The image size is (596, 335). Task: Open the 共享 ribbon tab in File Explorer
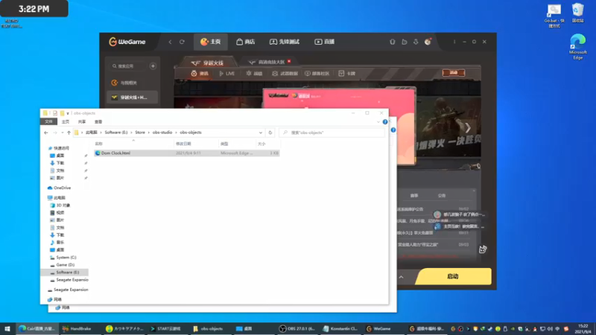tap(82, 121)
